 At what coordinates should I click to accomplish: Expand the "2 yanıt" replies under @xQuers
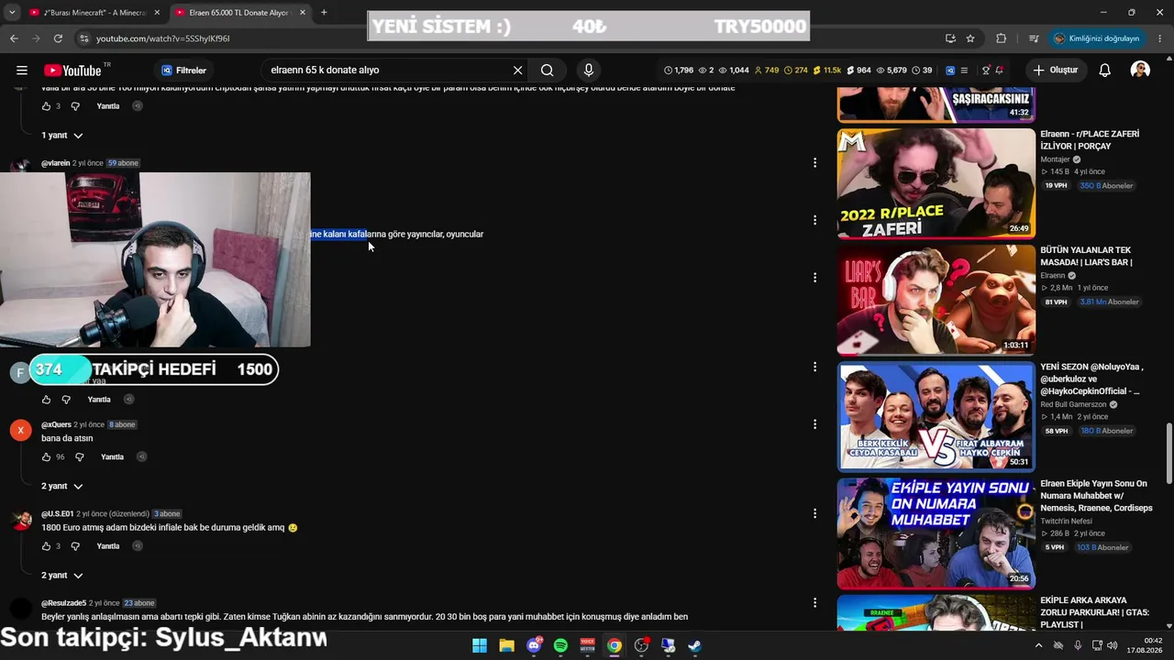coord(61,486)
